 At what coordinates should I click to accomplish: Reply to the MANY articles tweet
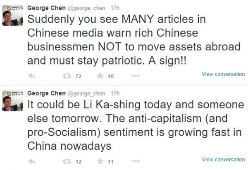click(x=32, y=76)
